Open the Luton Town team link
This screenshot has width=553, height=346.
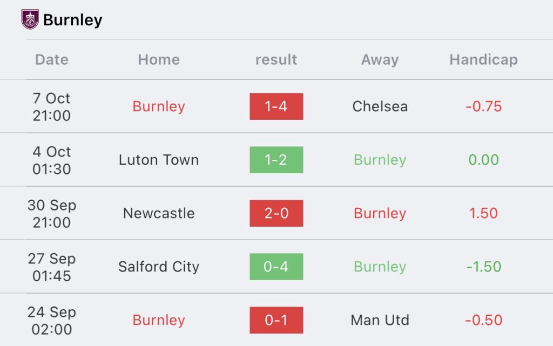coord(159,160)
